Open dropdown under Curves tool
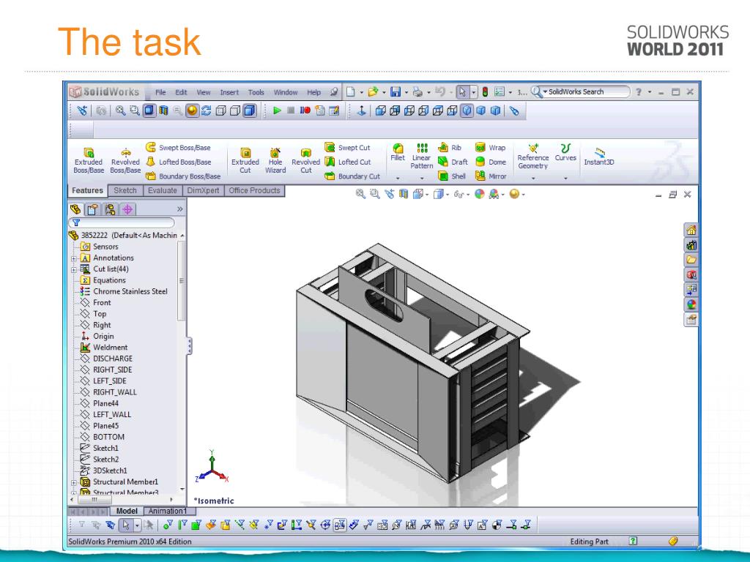Screen dimensions: 750x562 click(x=565, y=179)
